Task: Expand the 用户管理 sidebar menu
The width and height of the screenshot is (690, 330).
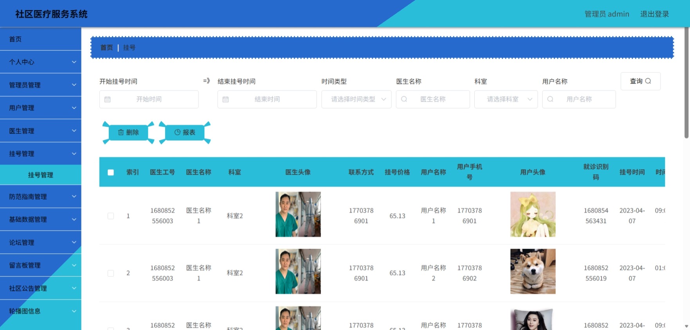Action: tap(41, 108)
